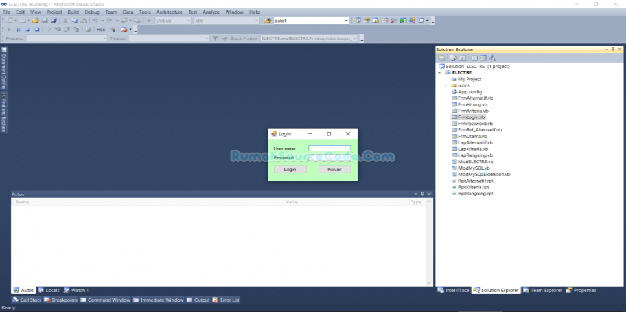The image size is (626, 312).
Task: Click the Step Over icon
Action: click(66, 30)
